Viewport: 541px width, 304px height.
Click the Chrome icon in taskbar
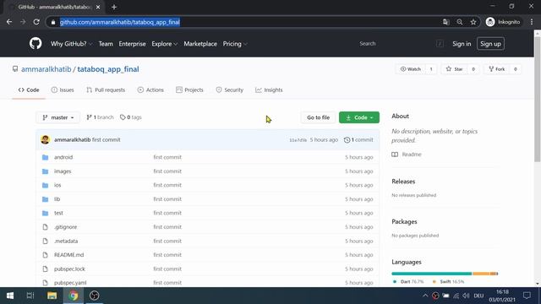74,296
